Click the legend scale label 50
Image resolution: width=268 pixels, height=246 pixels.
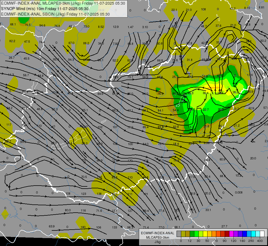tap(207, 241)
